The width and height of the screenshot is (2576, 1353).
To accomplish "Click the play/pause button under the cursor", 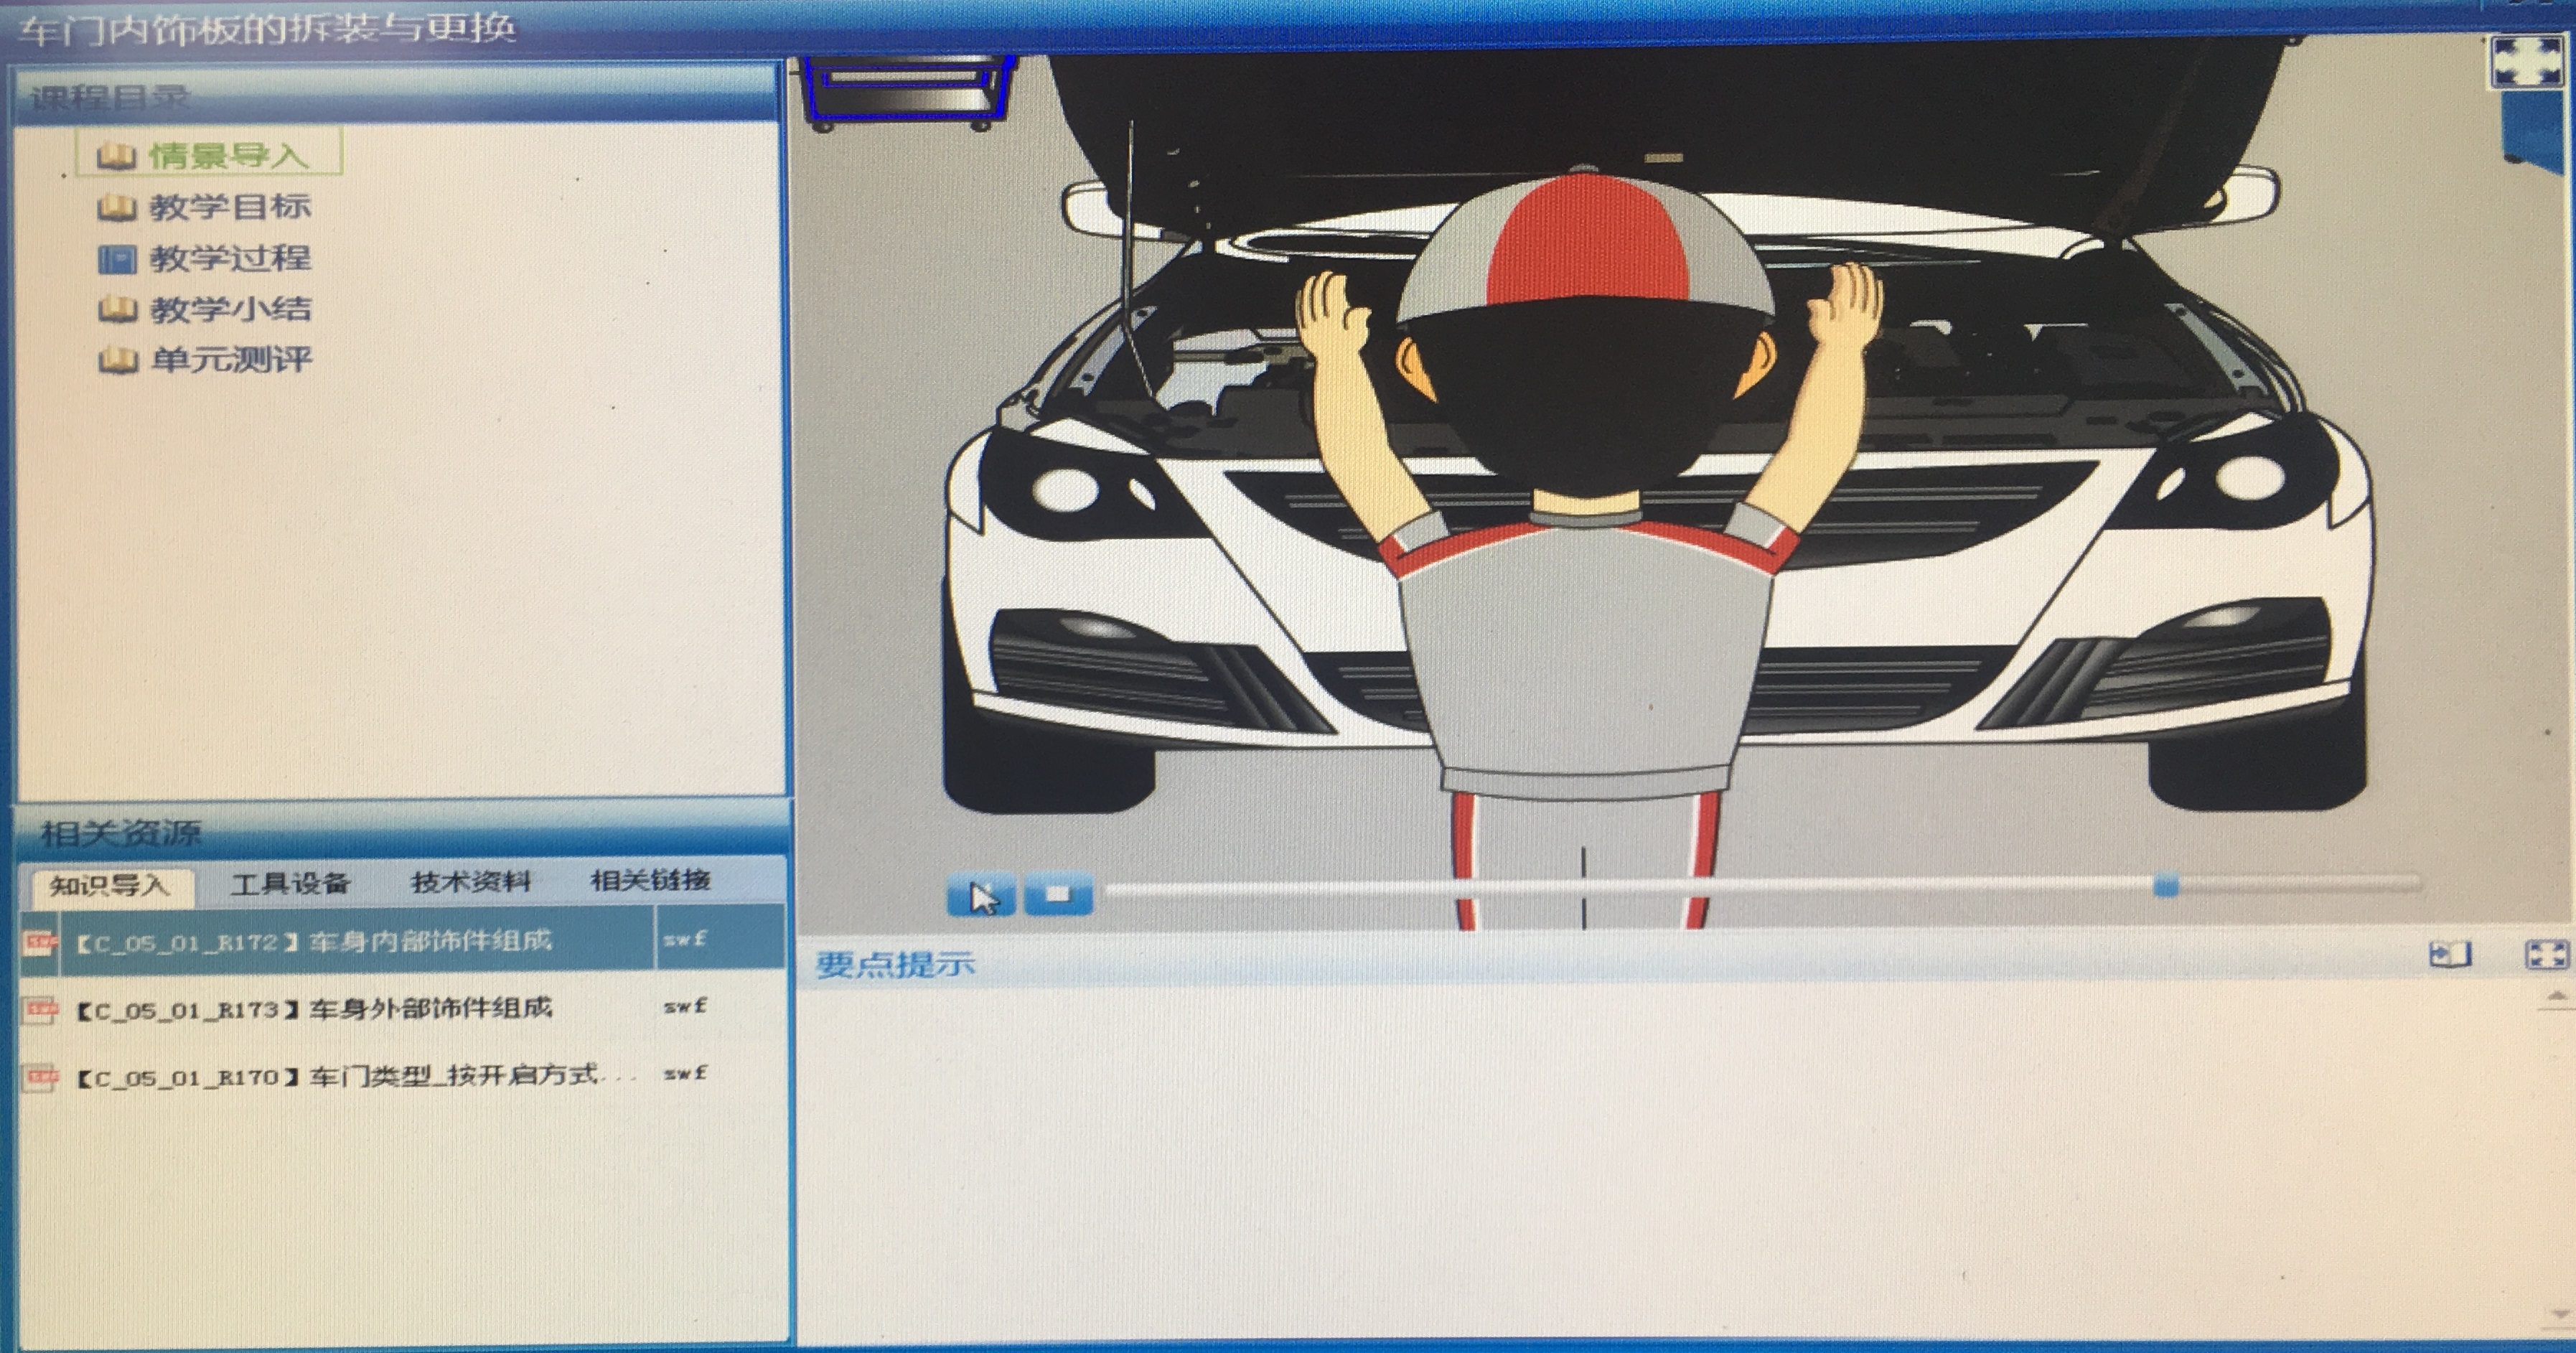I will pos(981,896).
